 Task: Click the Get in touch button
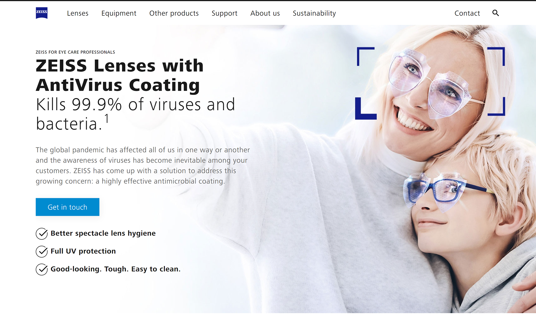tap(68, 207)
